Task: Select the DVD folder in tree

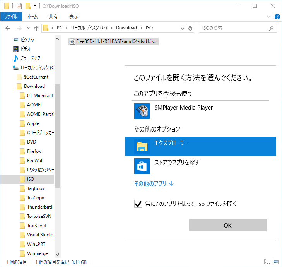Action: click(x=28, y=142)
